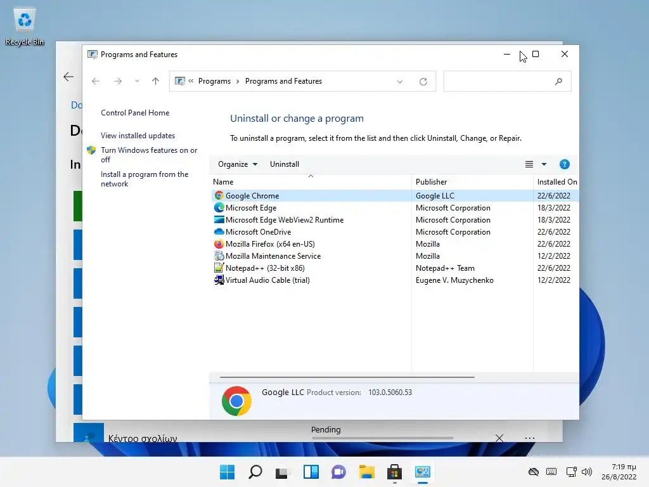Open address bar history dropdown
The width and height of the screenshot is (649, 487).
click(400, 82)
